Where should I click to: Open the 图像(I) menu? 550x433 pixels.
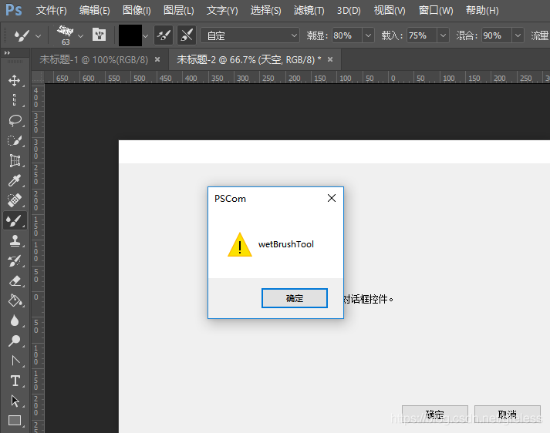137,11
